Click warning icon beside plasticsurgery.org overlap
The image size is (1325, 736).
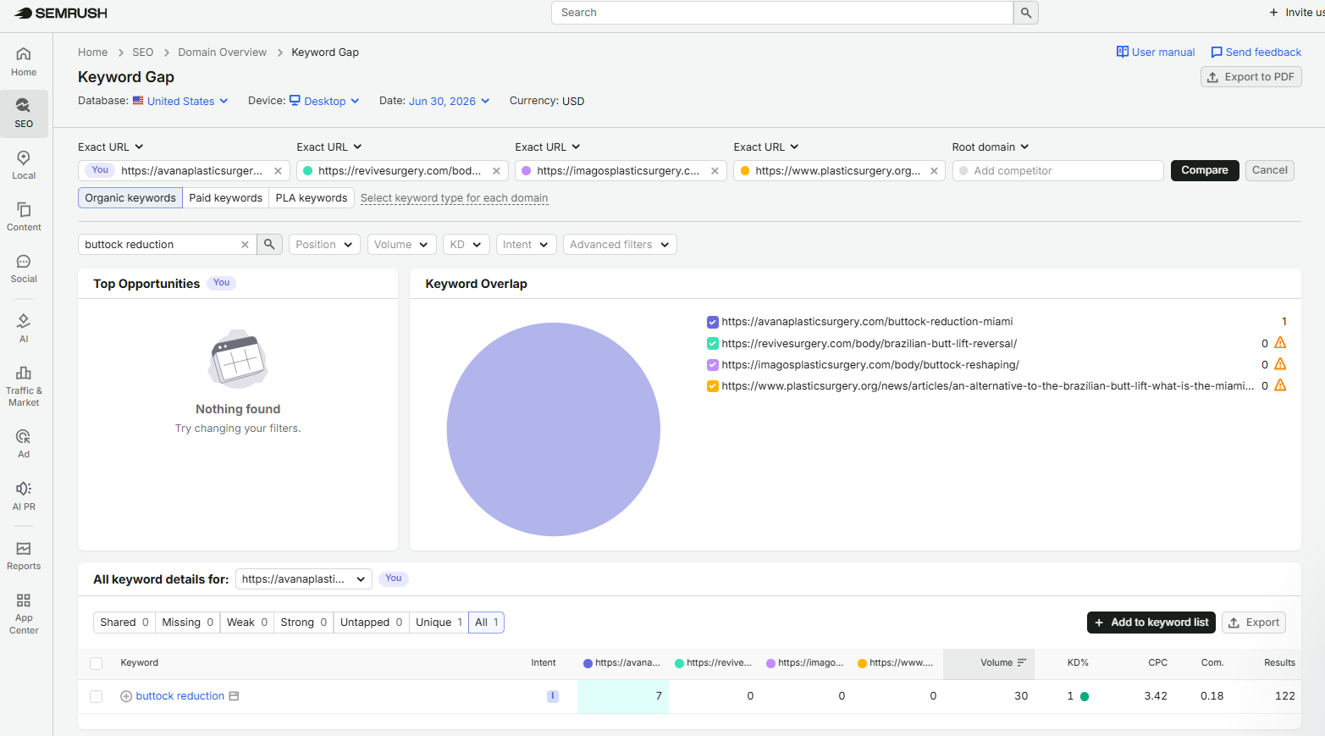[x=1280, y=385]
